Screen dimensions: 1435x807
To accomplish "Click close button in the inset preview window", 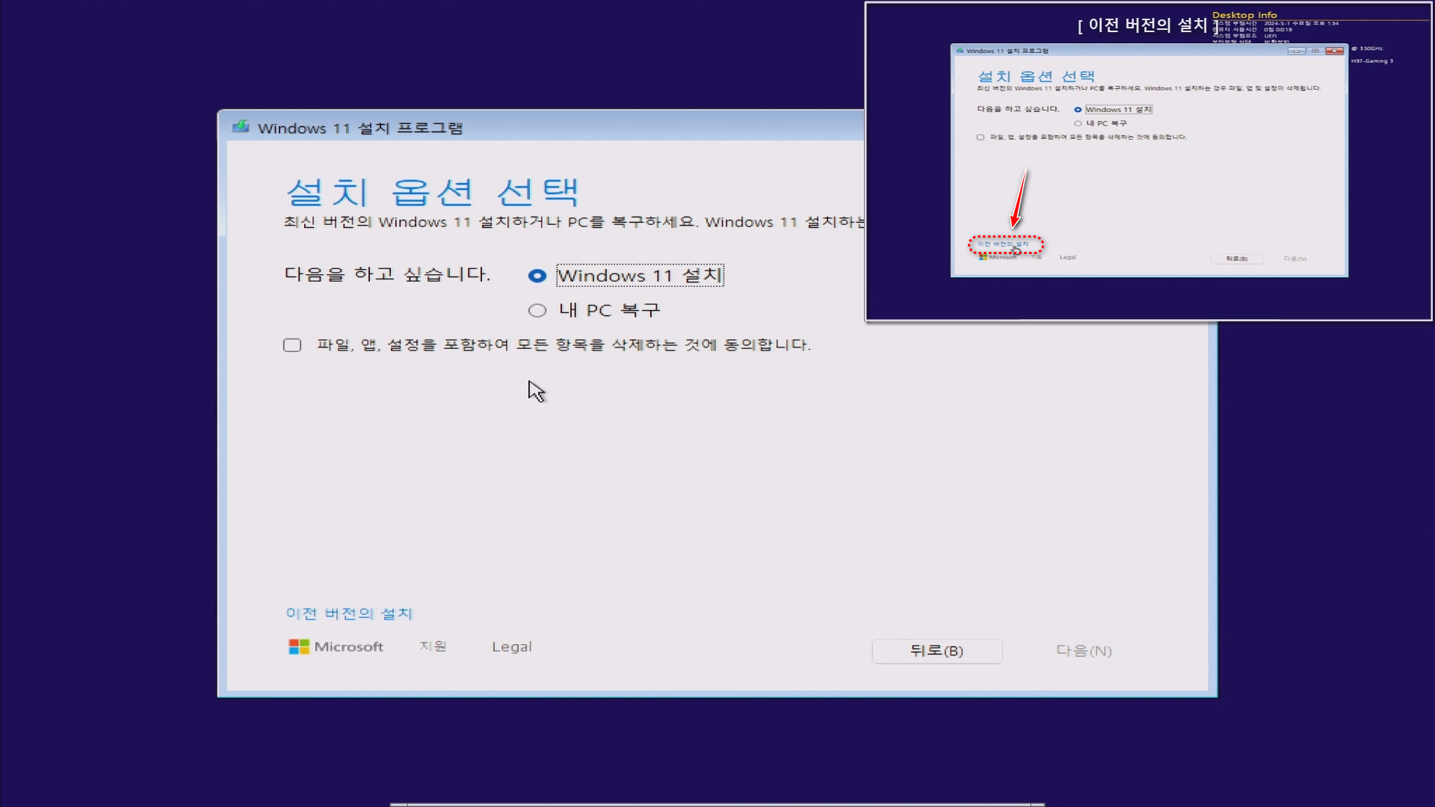I will click(x=1334, y=51).
